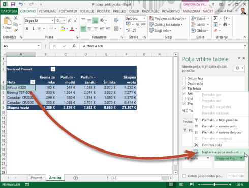
Task: Increase font size with the larger A icon
Action: 69,21
